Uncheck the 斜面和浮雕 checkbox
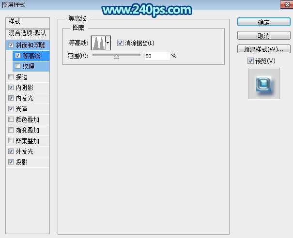Screen dimensions: 293x238 pos(11,45)
